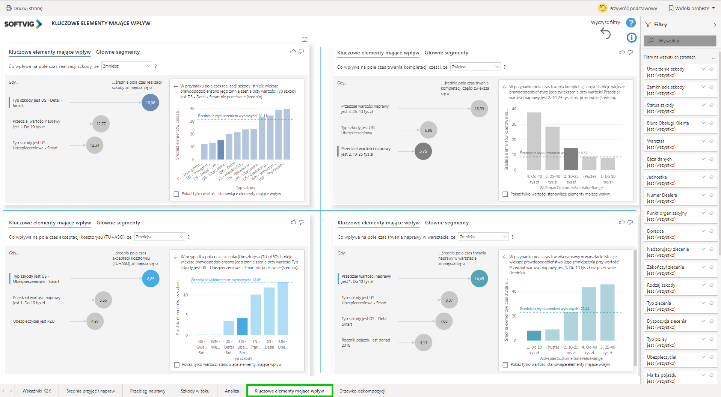Clear the Utworzenie szkody filter with eraser icon
721x397 pixels.
(x=711, y=69)
